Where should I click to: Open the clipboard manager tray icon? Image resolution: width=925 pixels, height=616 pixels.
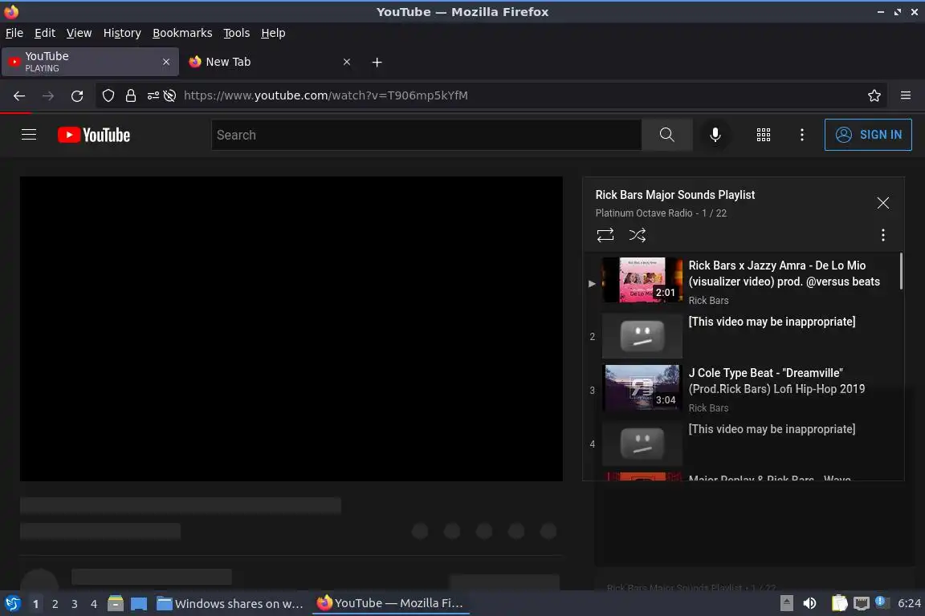click(839, 604)
